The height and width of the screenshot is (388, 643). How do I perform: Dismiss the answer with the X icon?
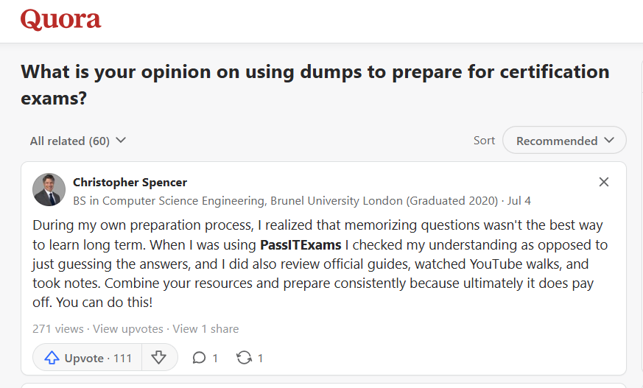[x=604, y=182]
